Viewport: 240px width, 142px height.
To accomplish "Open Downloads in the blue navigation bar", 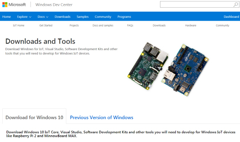I will [63, 17].
